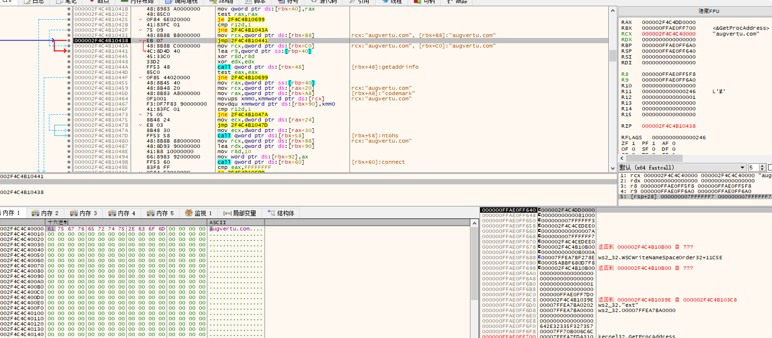Viewport: 772px width, 338px height.
Task: Toggle breakpoint bullet at address 000002F4C4B1047D
Action: click(x=69, y=135)
